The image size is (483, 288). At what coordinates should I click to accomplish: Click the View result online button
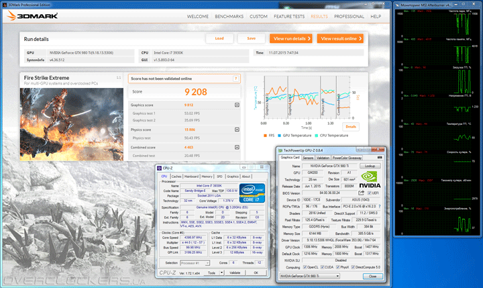(340, 38)
